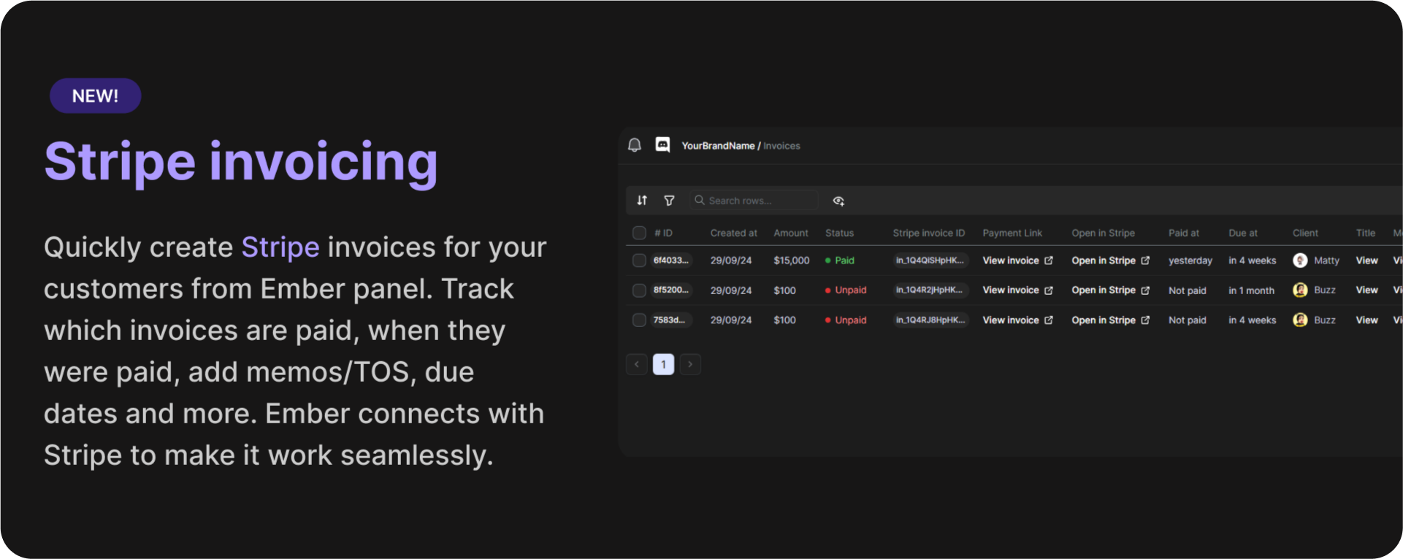This screenshot has height=559, width=1403.
Task: Click Matty's client avatar
Action: click(x=1300, y=261)
